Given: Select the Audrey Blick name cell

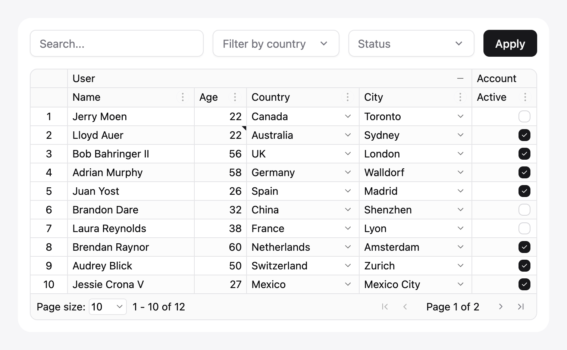Looking at the screenshot, I should point(131,266).
